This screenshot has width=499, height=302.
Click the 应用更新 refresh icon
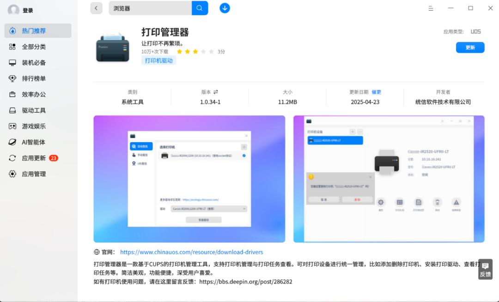12,158
